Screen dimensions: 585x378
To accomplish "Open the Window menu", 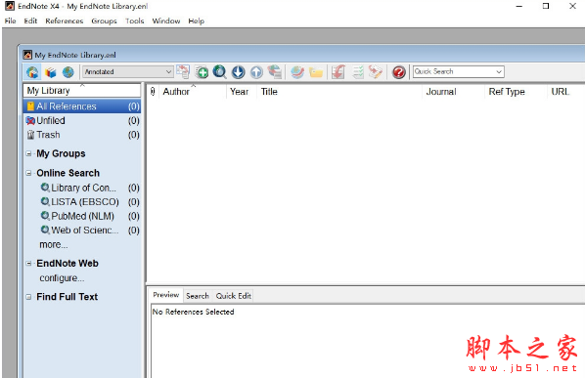I will [x=166, y=21].
